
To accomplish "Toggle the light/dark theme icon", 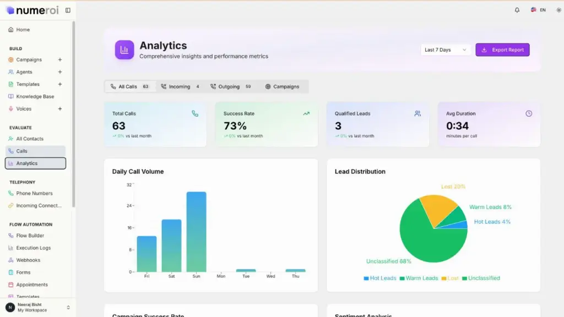I will pos(558,10).
